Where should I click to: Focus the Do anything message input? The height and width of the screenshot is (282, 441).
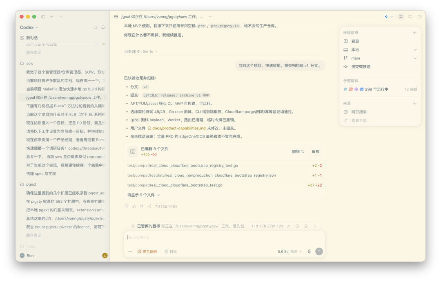(225, 237)
